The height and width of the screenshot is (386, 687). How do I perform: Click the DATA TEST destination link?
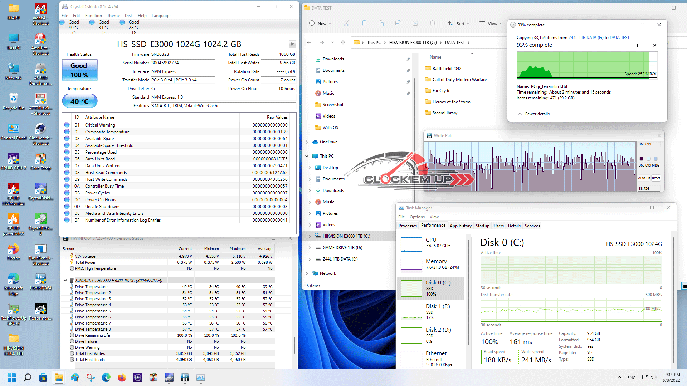tap(619, 38)
